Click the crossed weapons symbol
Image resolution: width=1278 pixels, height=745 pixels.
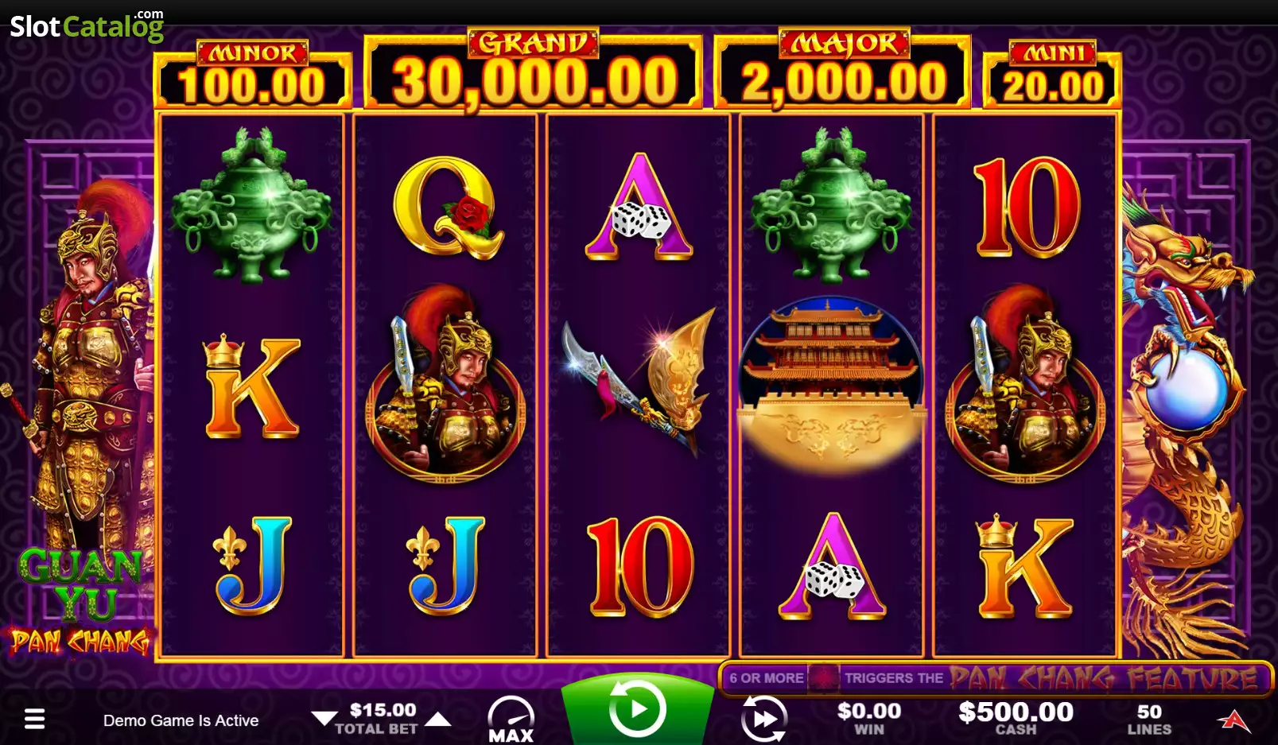coord(639,380)
